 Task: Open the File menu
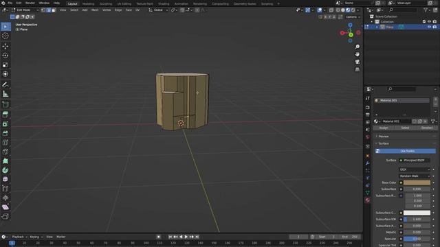(x=10, y=3)
